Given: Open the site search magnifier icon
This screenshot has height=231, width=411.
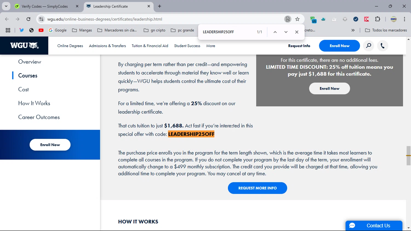Looking at the screenshot, I should [369, 46].
